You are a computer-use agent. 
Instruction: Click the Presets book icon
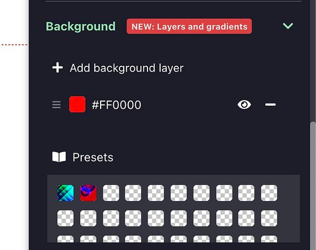tap(59, 157)
